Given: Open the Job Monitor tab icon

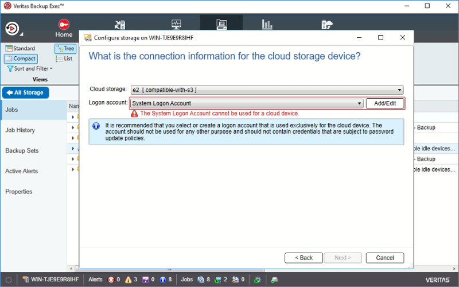Looking at the screenshot, I should [x=176, y=24].
